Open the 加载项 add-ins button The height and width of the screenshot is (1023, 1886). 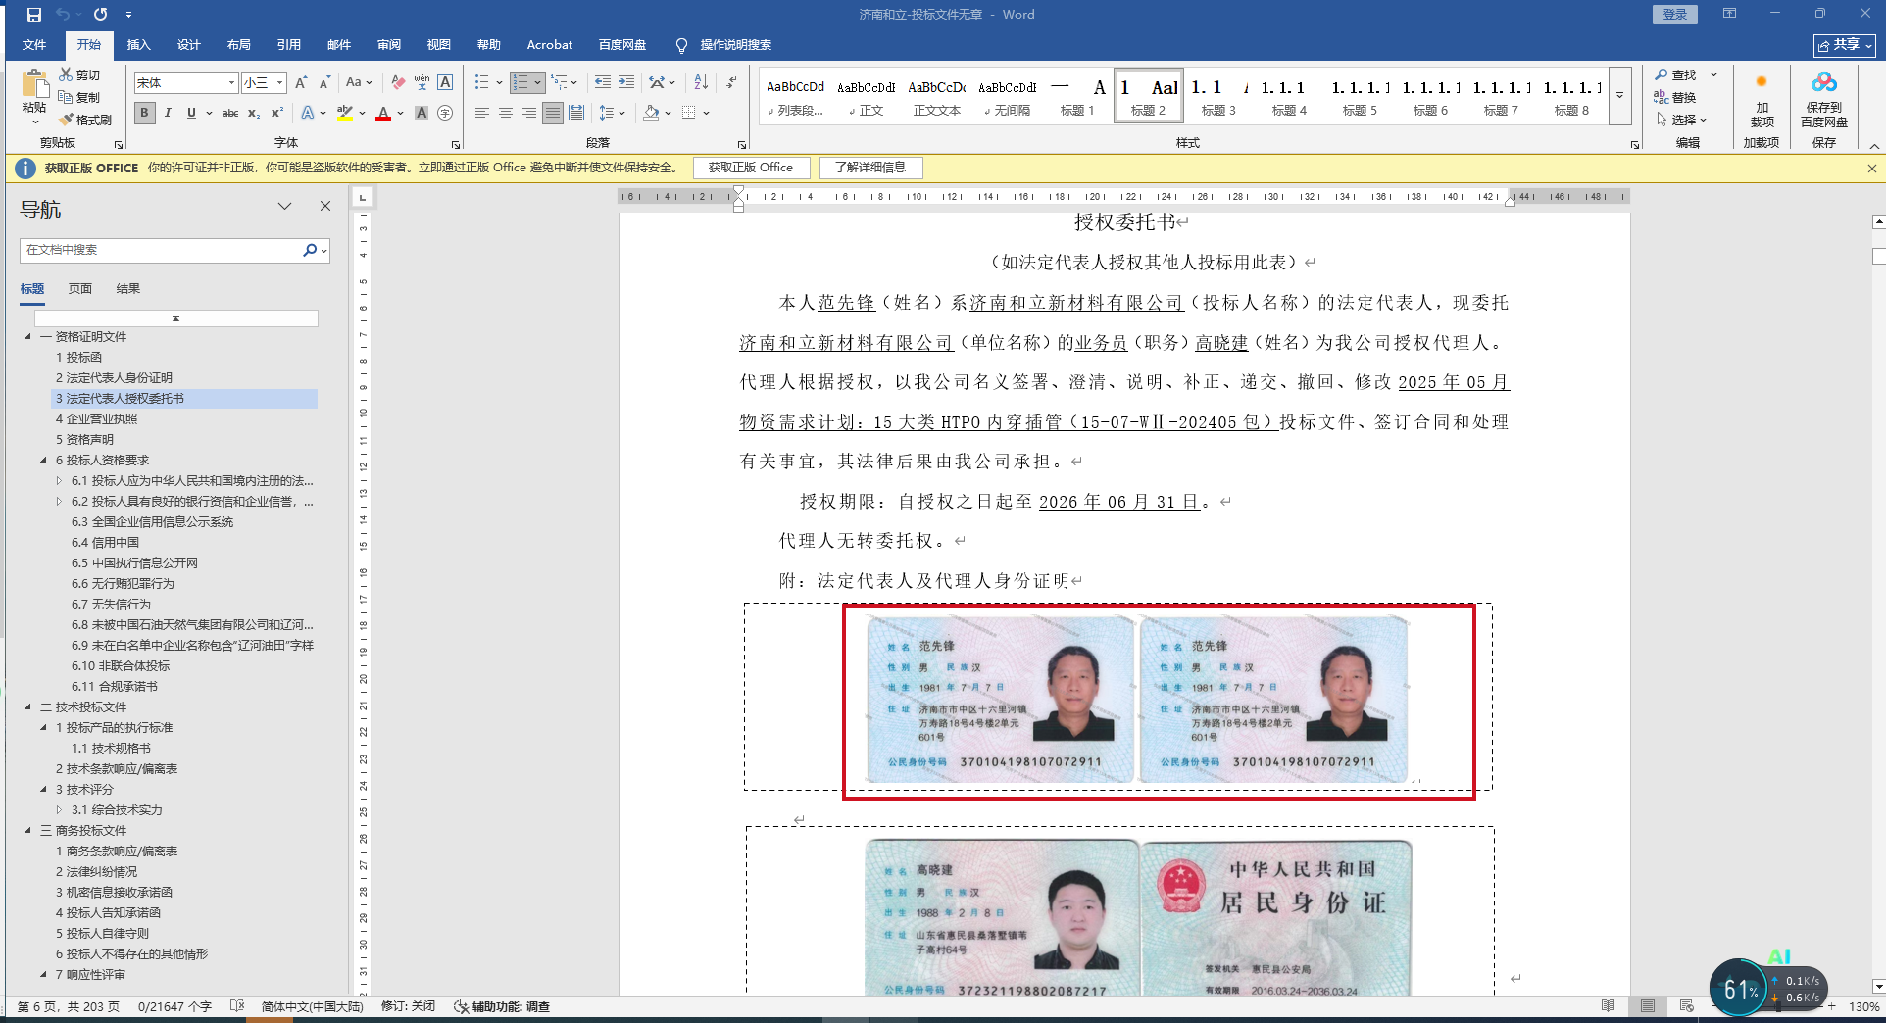tap(1762, 103)
